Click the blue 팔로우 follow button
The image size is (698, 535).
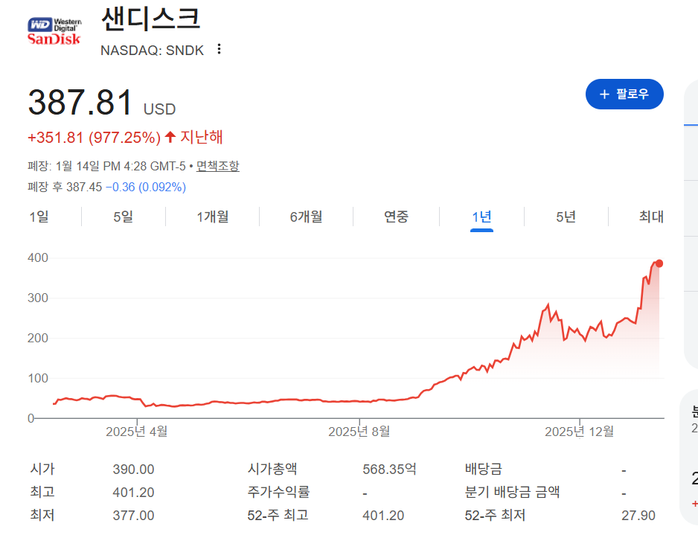(x=624, y=94)
